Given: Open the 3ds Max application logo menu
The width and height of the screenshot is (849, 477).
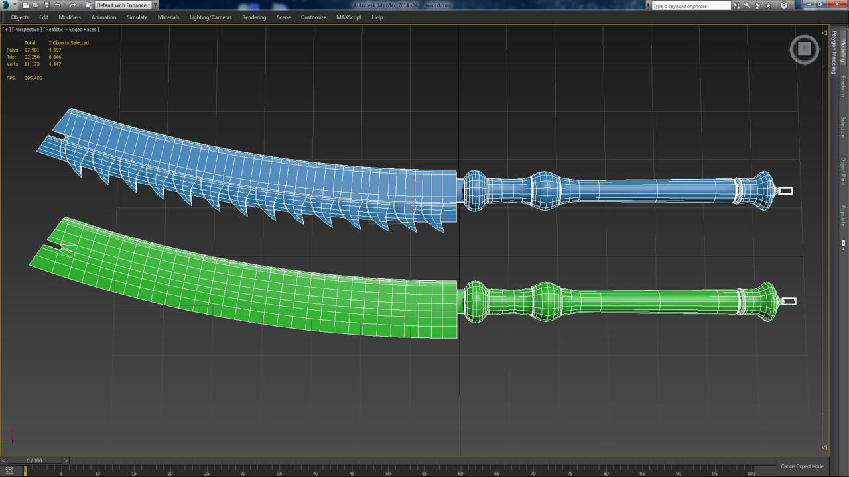Looking at the screenshot, I should tap(5, 5).
